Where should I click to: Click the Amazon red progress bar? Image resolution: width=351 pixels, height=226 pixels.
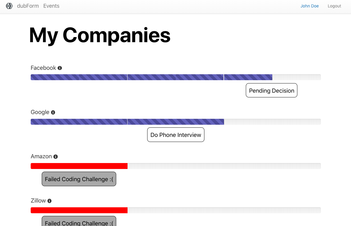point(79,166)
